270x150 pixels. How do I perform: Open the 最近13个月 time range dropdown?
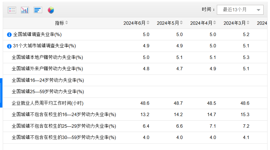pos(240,10)
